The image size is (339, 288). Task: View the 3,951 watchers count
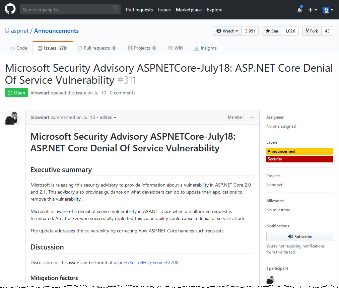250,31
